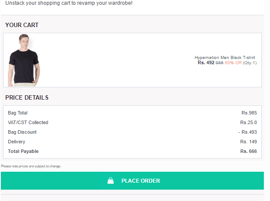Image resolution: width=270 pixels, height=201 pixels.
Task: Click the Rs. 149 delivery charge
Action: 248,142
